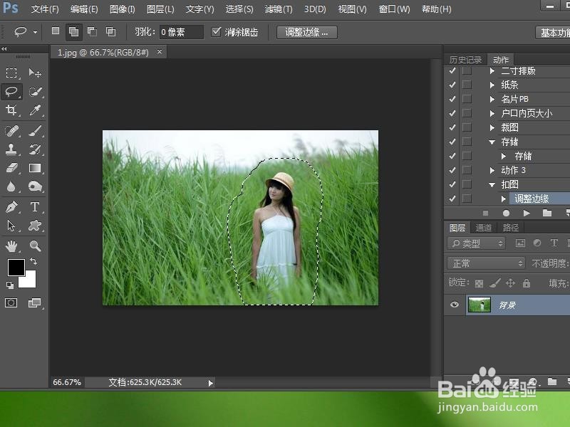Viewport: 570px width, 427px height.
Task: Open the 滤镜(T) menu
Action: click(x=279, y=9)
